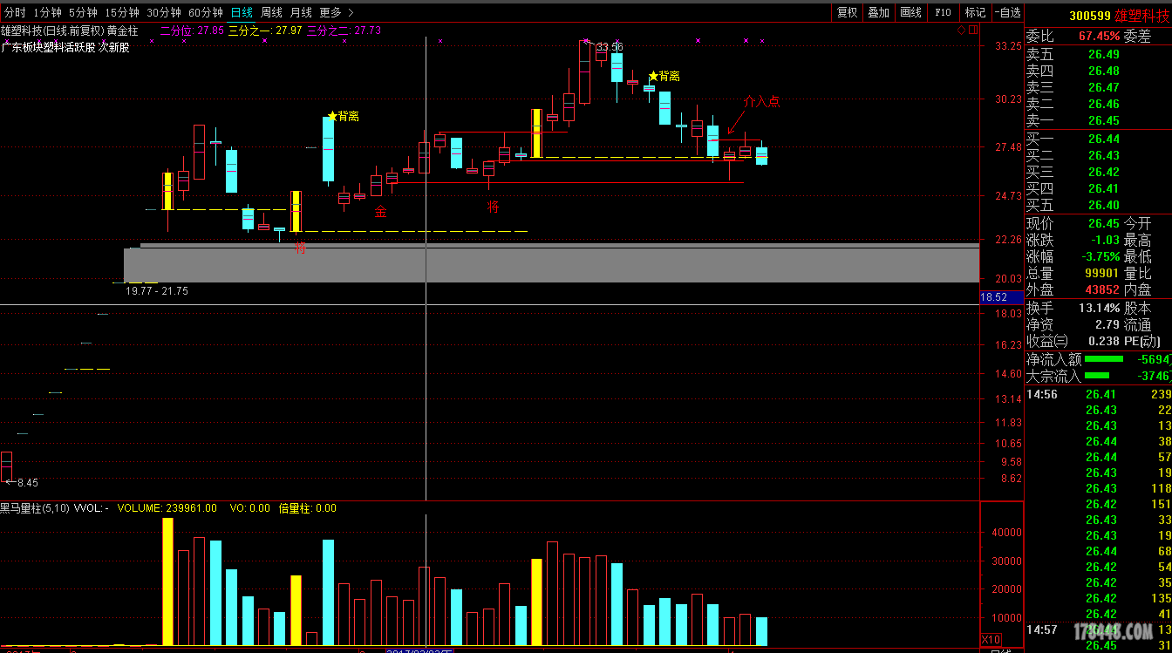Image resolution: width=1172 pixels, height=653 pixels.
Task: Click the 二分位: 27.85 indicator value
Action: point(193,30)
